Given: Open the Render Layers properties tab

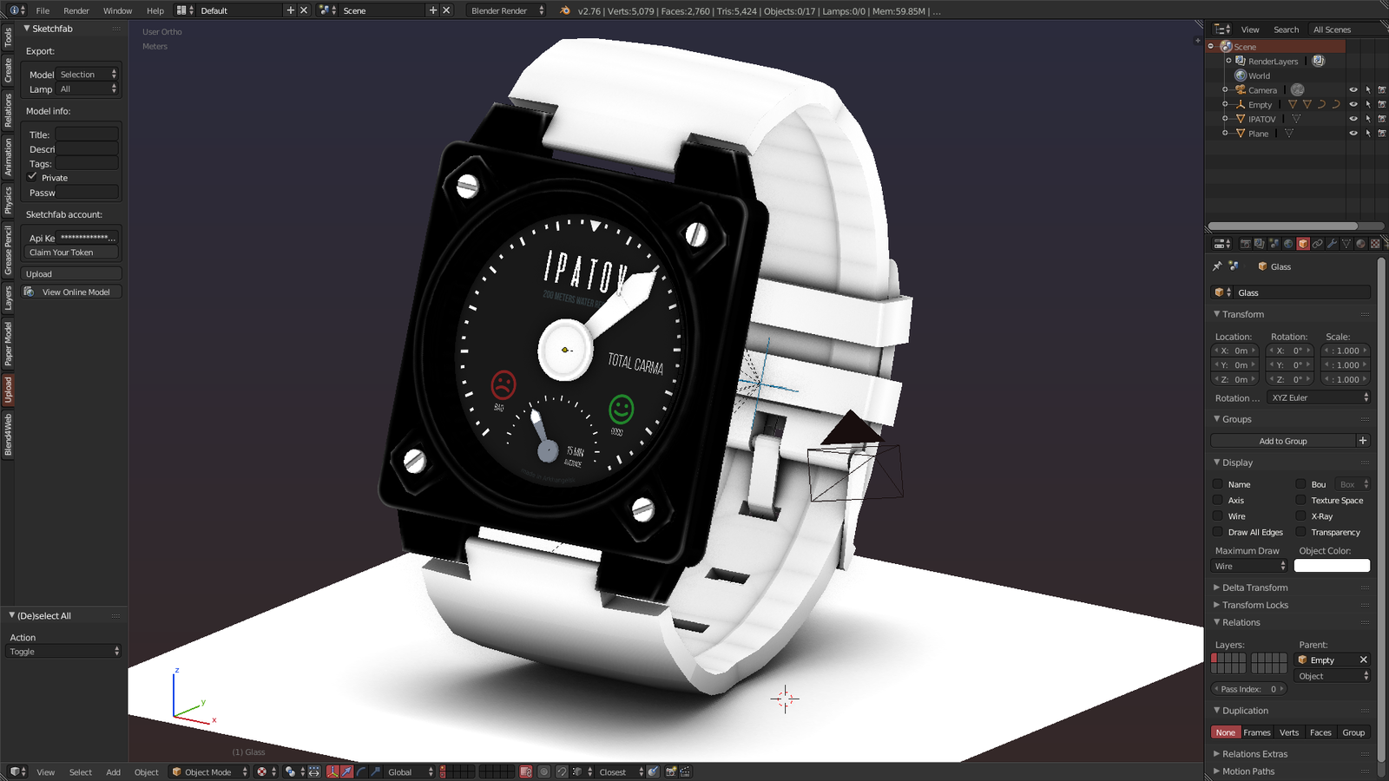Looking at the screenshot, I should coord(1260,244).
